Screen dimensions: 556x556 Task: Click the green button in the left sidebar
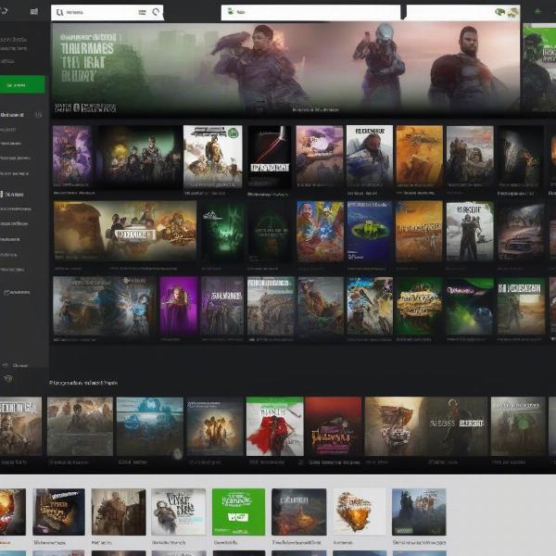[22, 84]
